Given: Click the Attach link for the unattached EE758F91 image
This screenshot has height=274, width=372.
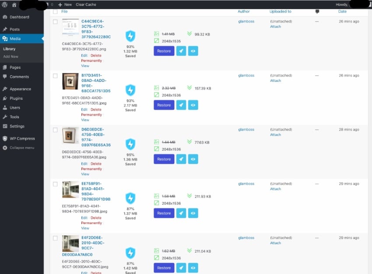Looking at the screenshot, I should [275, 189].
